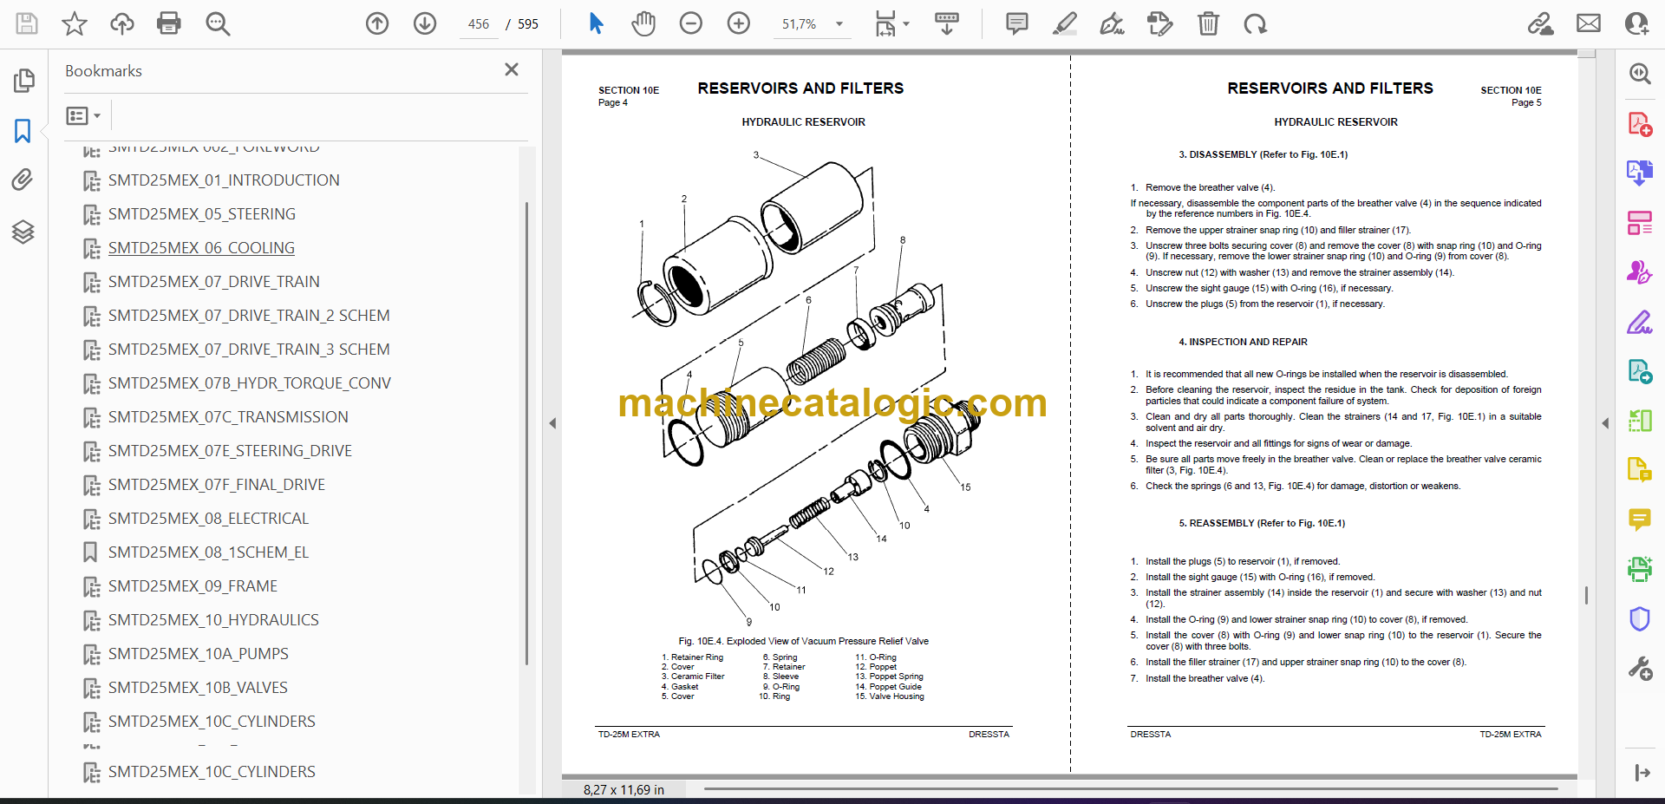Navigate to SMTD25MEX_10B_VALVES bookmark
This screenshot has height=804, width=1665.
click(x=198, y=688)
